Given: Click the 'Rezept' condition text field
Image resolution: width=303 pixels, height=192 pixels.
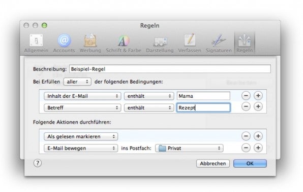Looking at the screenshot, I should 203,107.
